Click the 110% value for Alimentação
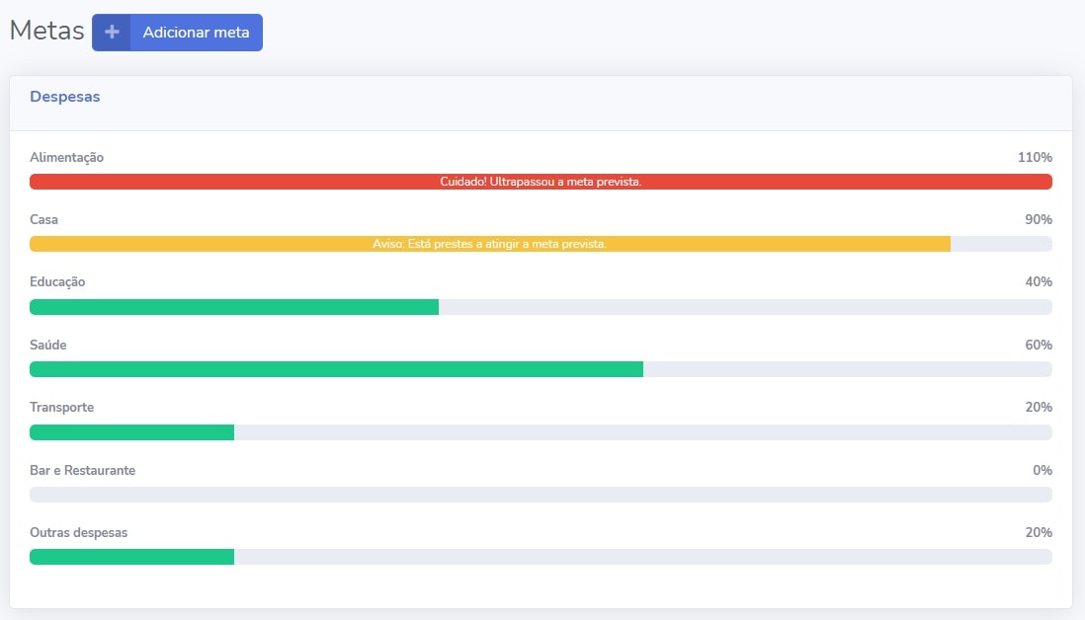 (1035, 158)
